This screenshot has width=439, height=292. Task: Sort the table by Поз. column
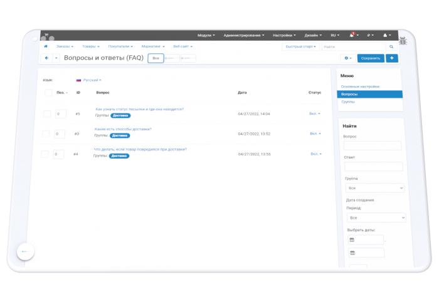pyautogui.click(x=62, y=93)
